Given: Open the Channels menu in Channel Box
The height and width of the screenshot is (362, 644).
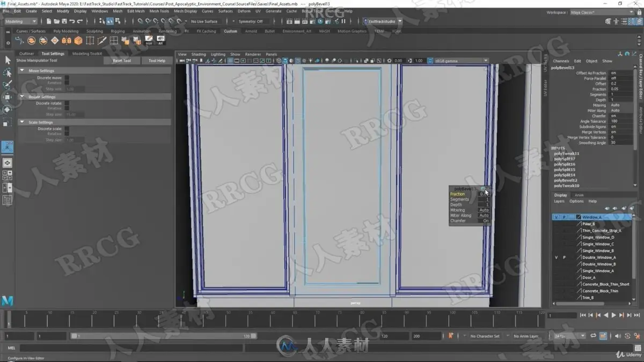Looking at the screenshot, I should [561, 61].
